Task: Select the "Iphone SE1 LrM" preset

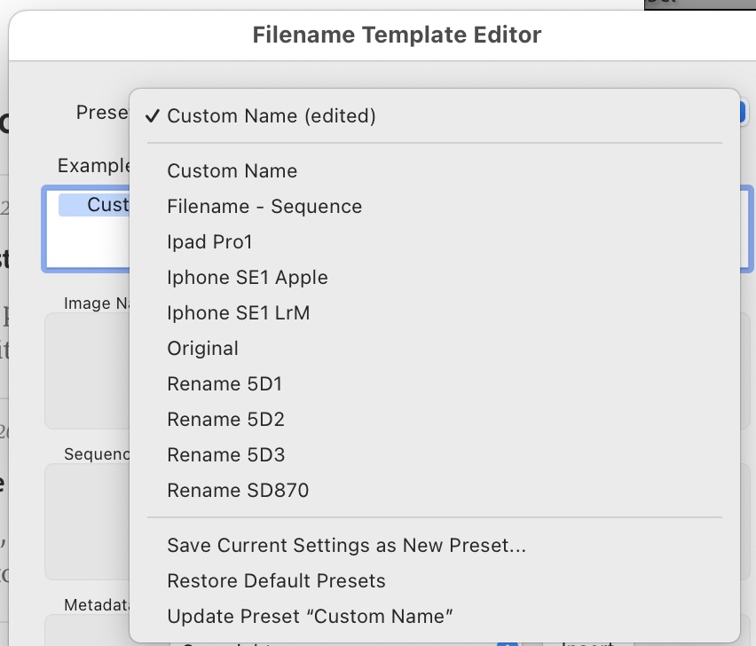Action: [x=240, y=312]
